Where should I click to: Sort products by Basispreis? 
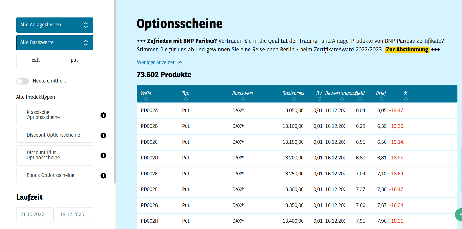click(x=294, y=99)
